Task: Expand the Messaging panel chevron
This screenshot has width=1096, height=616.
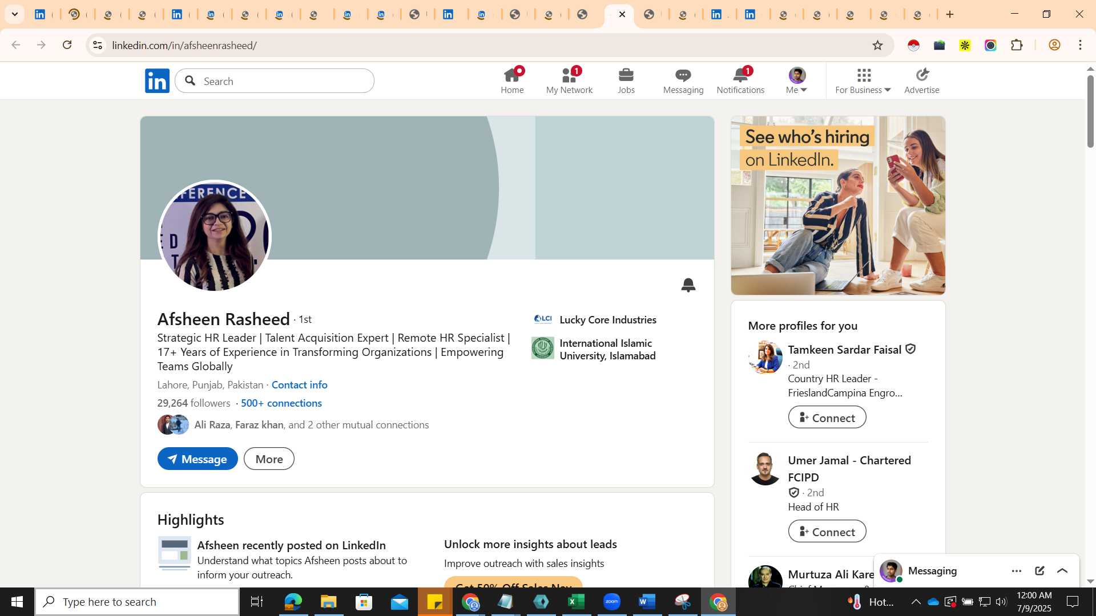Action: [1062, 571]
